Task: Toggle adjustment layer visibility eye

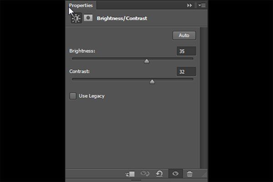Action: (x=175, y=173)
